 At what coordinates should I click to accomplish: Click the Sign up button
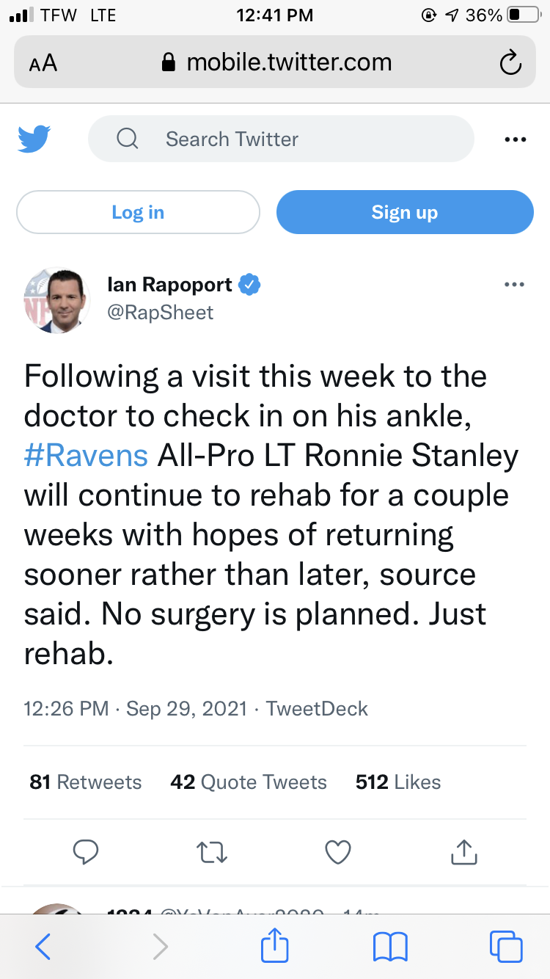point(405,212)
